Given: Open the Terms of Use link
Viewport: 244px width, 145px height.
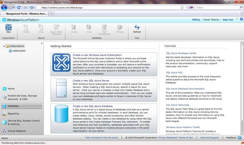Looking at the screenshot, I should 186,138.
